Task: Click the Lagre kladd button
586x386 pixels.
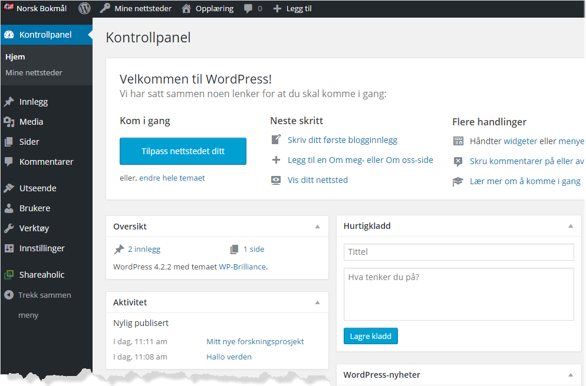Action: (x=370, y=336)
